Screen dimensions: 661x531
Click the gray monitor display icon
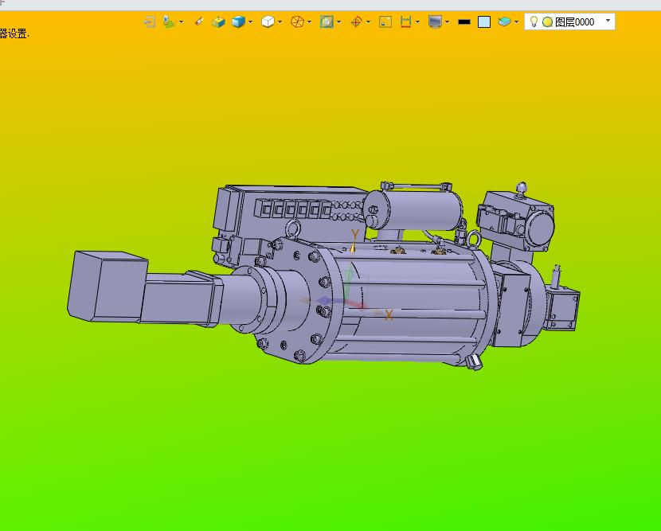tap(435, 21)
